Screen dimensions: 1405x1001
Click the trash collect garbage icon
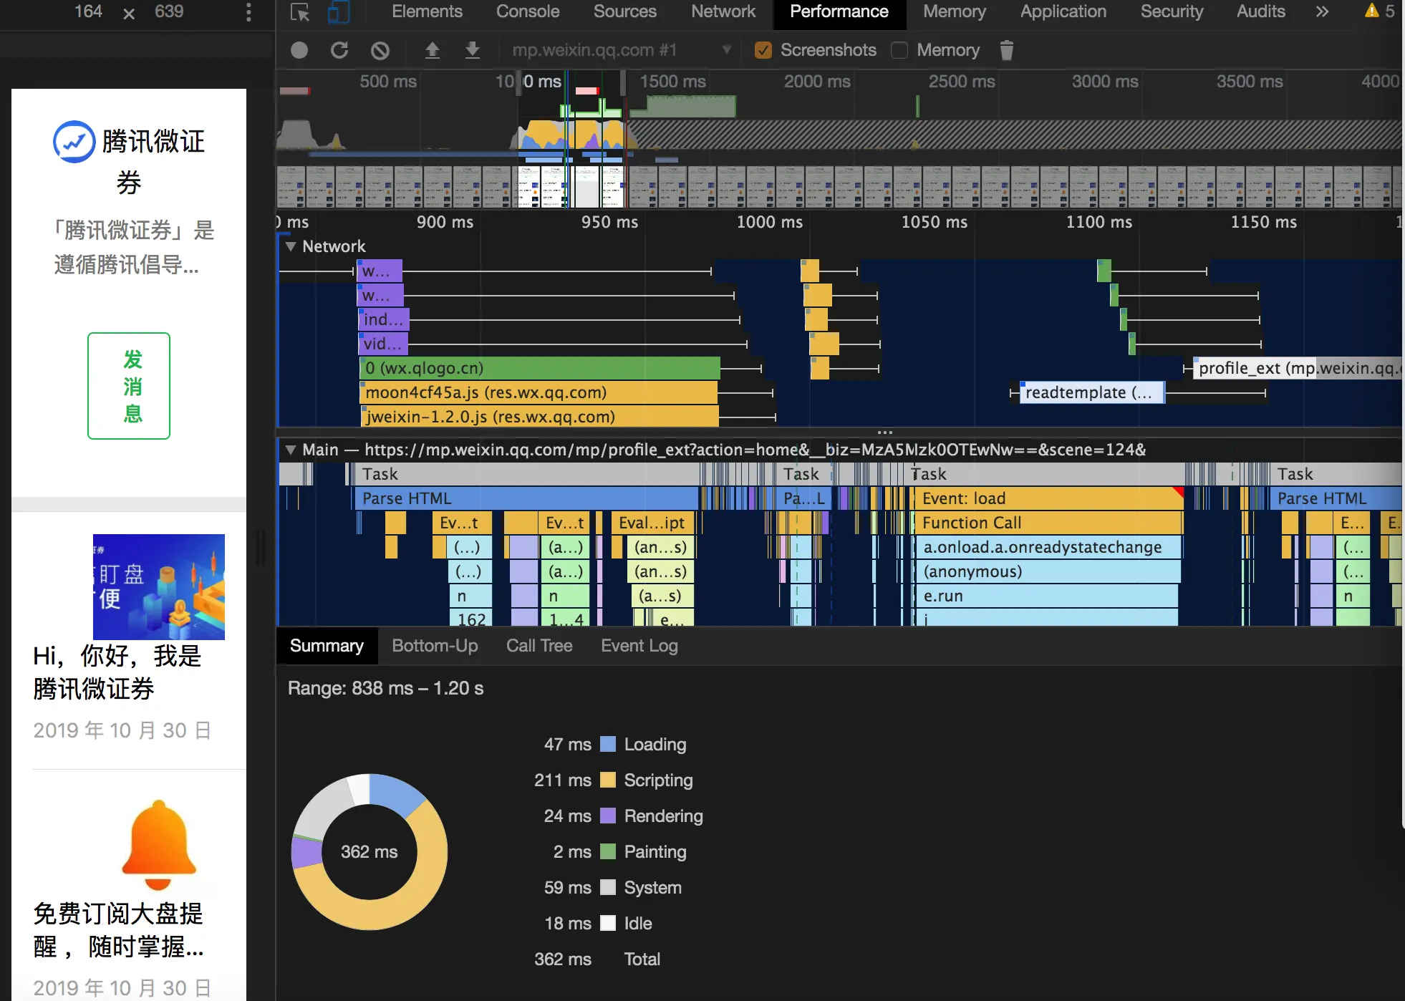point(1006,50)
